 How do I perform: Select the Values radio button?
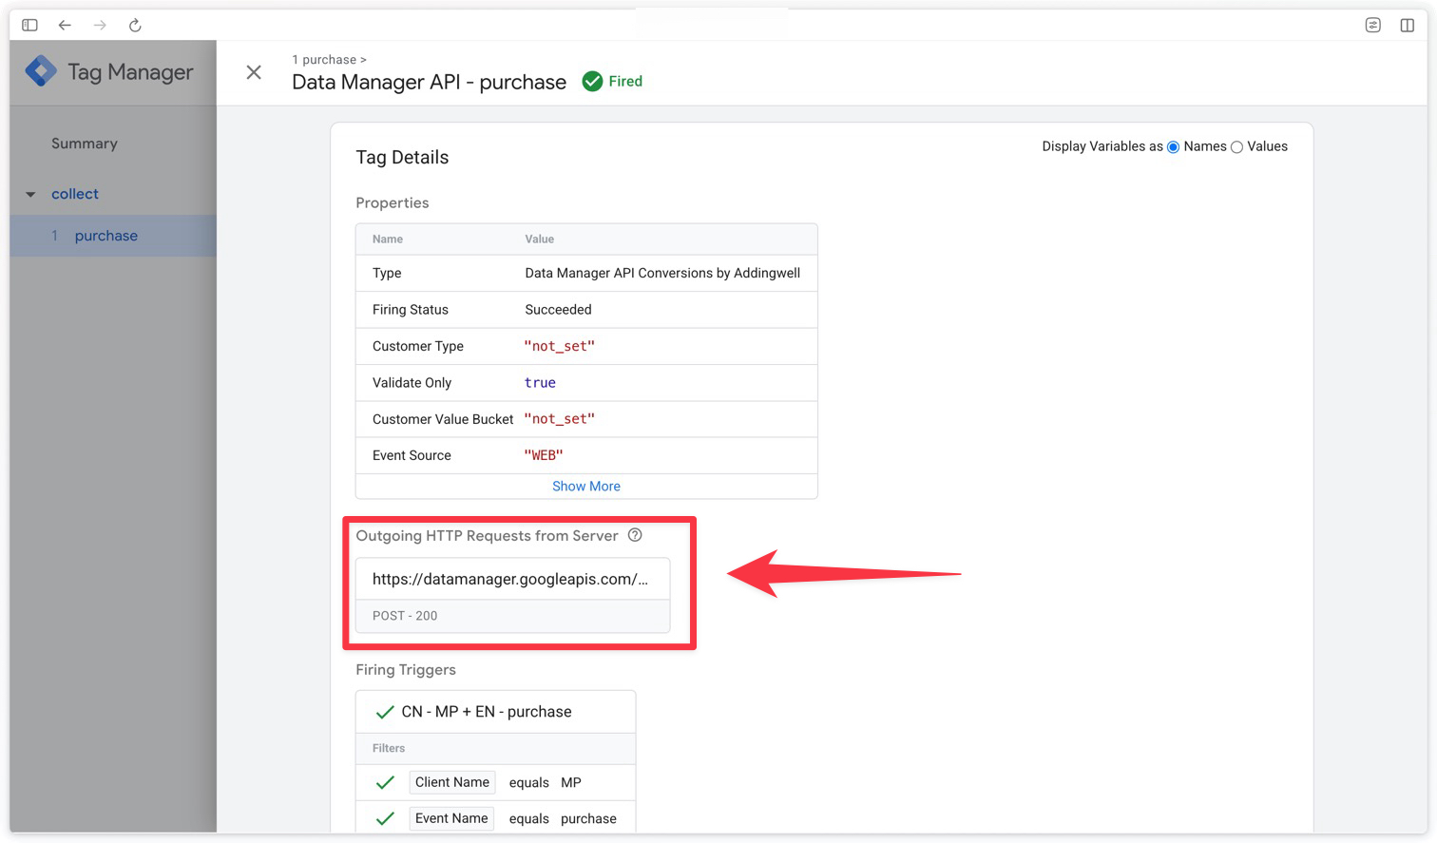pyautogui.click(x=1236, y=146)
